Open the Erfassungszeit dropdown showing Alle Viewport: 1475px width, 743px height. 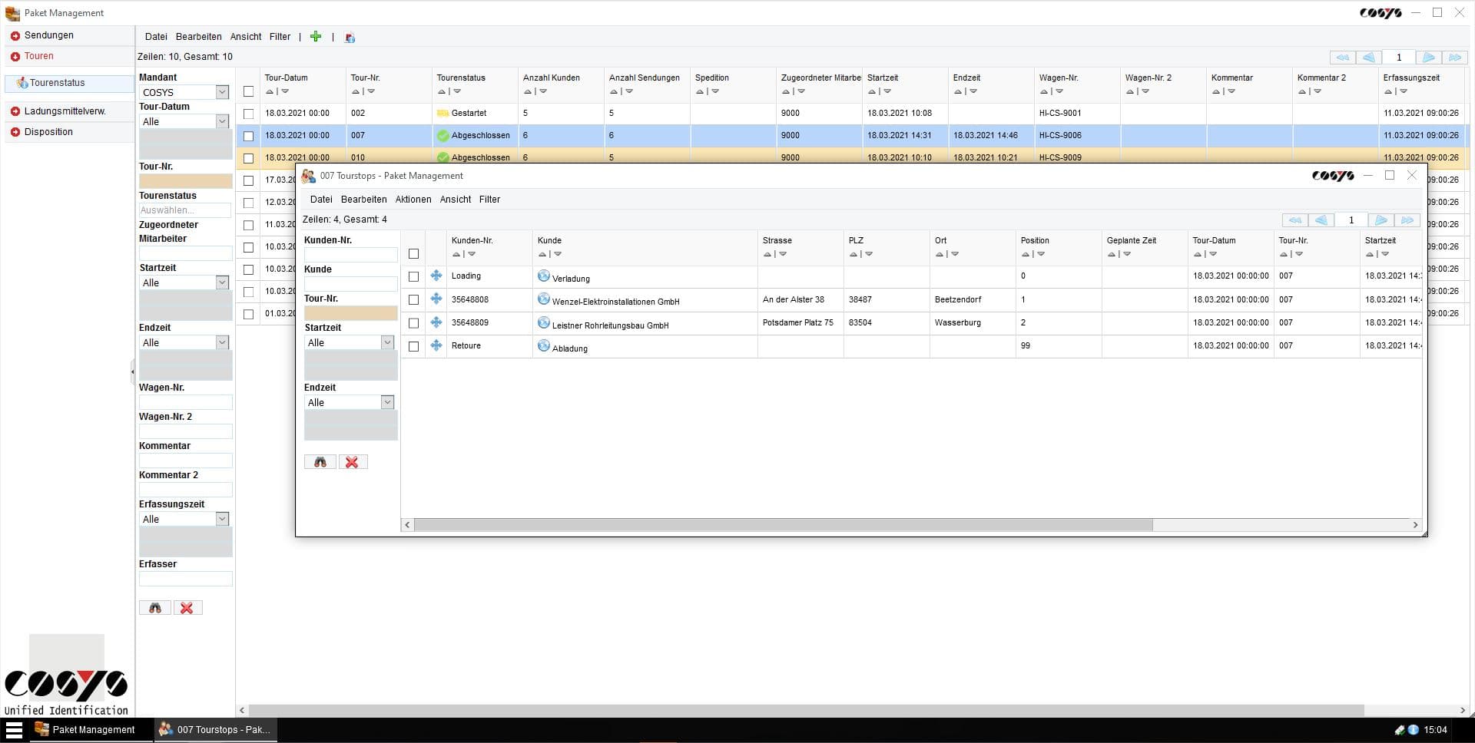click(222, 519)
